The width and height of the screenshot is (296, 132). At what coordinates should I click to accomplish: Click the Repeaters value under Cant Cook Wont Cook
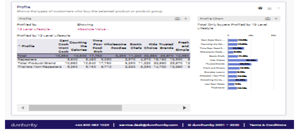coord(73,60)
